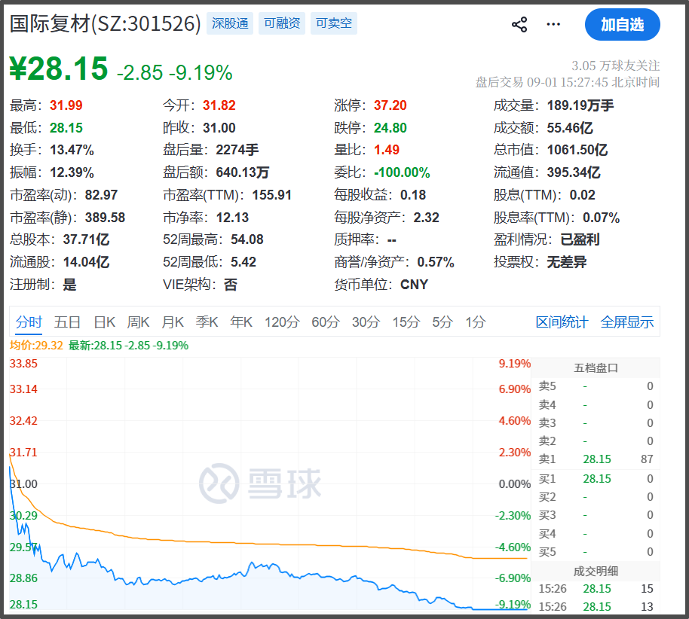Select the 可卖空 tag
This screenshot has width=689, height=619.
[333, 23]
